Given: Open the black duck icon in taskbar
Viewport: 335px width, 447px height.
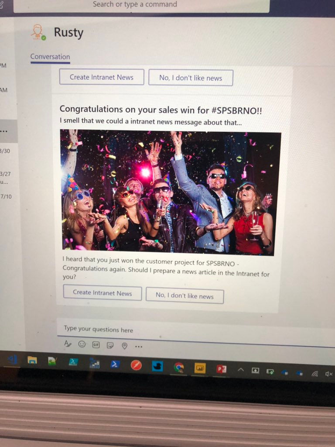Looking at the screenshot, I should (157, 366).
